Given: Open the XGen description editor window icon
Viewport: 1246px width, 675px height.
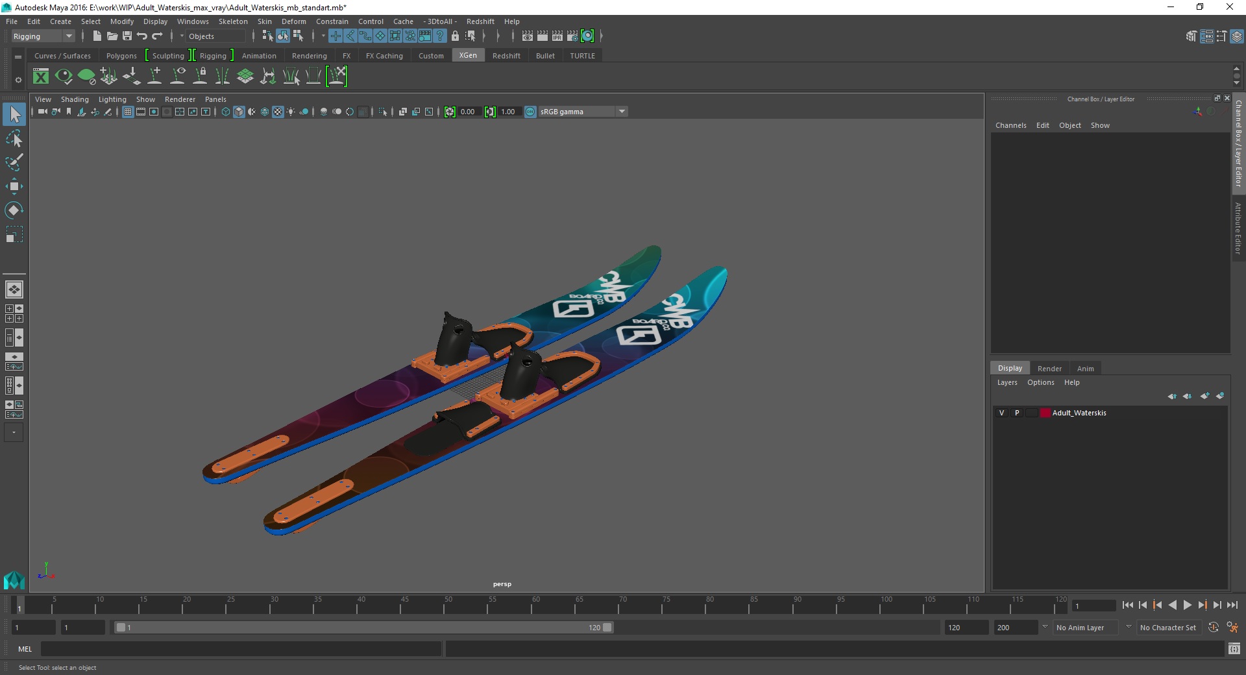Looking at the screenshot, I should pyautogui.click(x=41, y=77).
